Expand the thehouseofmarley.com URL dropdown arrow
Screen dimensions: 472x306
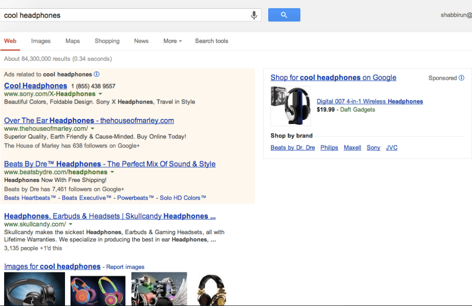pos(93,129)
